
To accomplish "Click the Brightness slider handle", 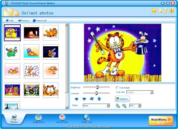I will point(97,87).
